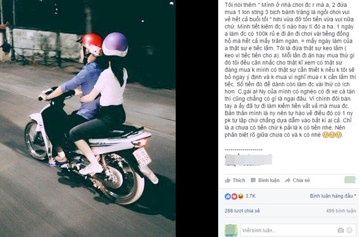Click the Bình luận button label
Viewport: 359px width, 237px height.
(269, 180)
